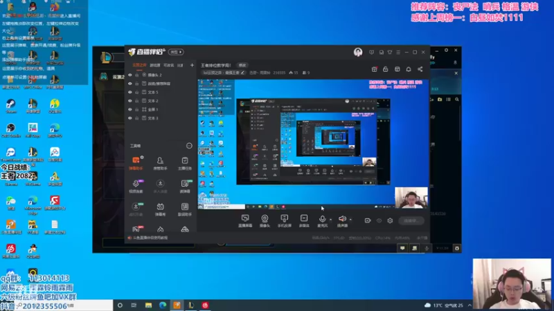Open the 视频连麦 tool

click(136, 186)
